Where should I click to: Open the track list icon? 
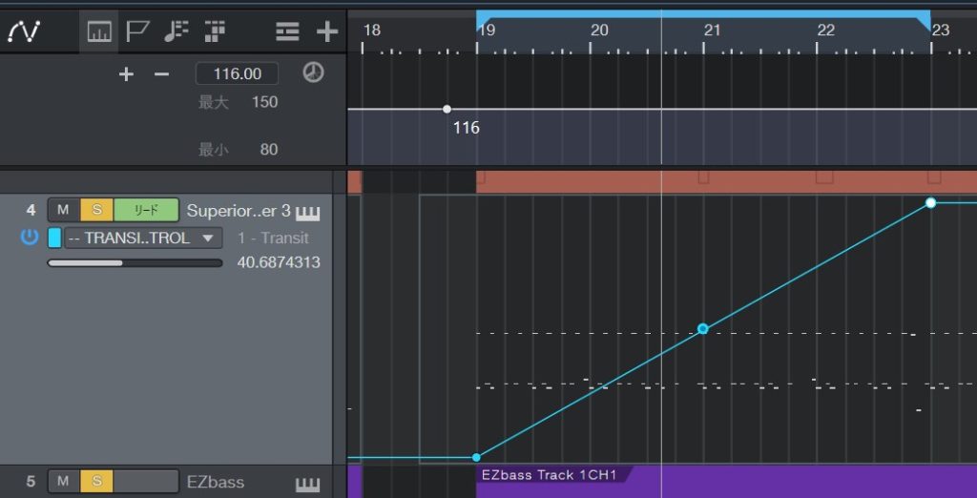(x=287, y=31)
